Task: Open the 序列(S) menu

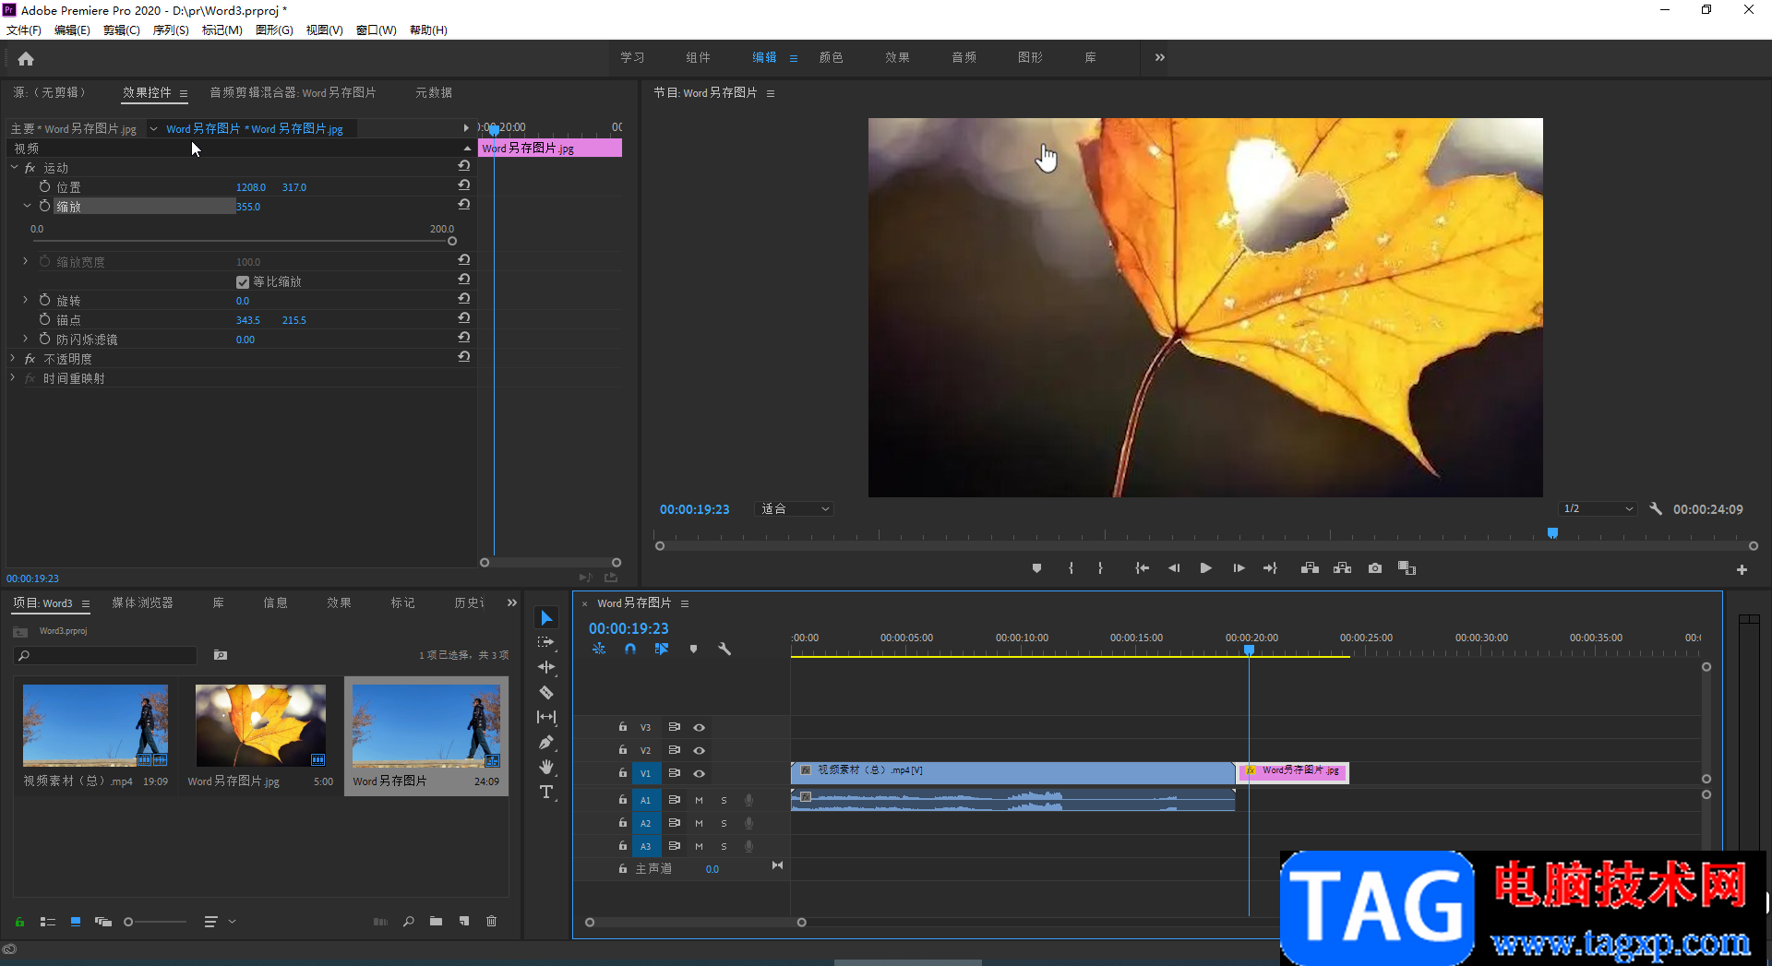Action: 170,30
